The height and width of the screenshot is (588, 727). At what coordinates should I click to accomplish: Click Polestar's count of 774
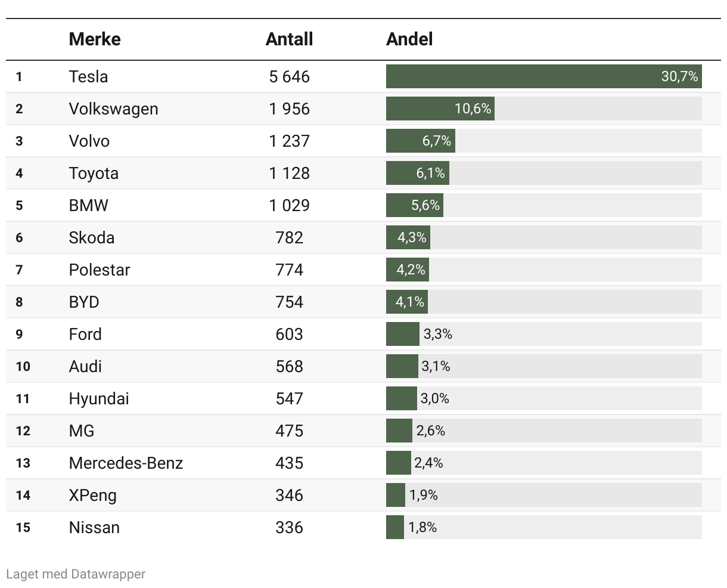[x=289, y=270]
